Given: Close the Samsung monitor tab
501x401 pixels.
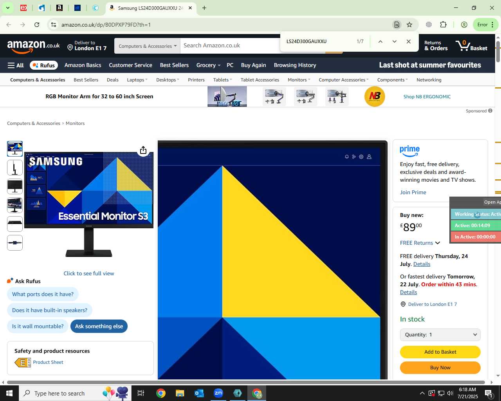Looking at the screenshot, I should [x=190, y=8].
